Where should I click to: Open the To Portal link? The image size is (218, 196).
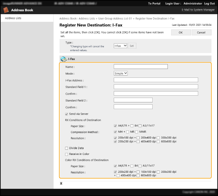(x=154, y=3)
